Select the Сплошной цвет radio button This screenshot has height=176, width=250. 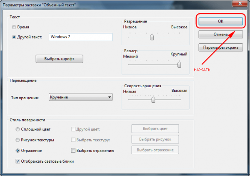pyautogui.click(x=17, y=129)
